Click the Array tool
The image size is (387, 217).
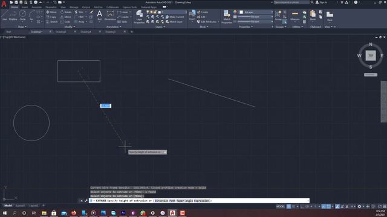click(80, 22)
